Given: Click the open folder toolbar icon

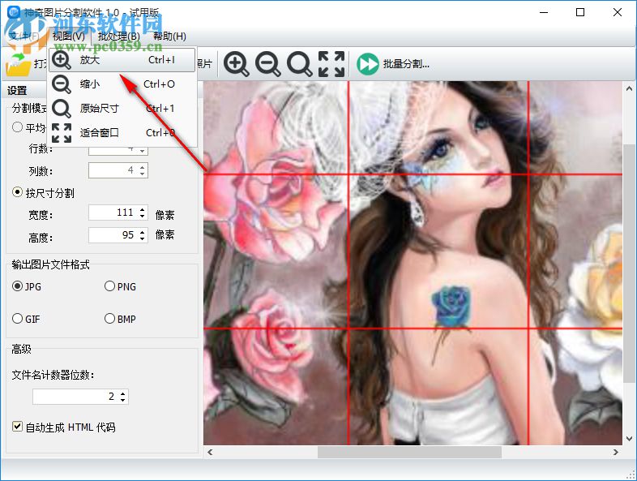Looking at the screenshot, I should [x=19, y=65].
